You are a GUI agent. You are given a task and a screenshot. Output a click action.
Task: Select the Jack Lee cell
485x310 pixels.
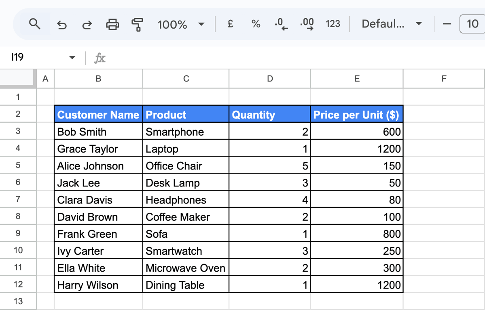click(x=98, y=182)
